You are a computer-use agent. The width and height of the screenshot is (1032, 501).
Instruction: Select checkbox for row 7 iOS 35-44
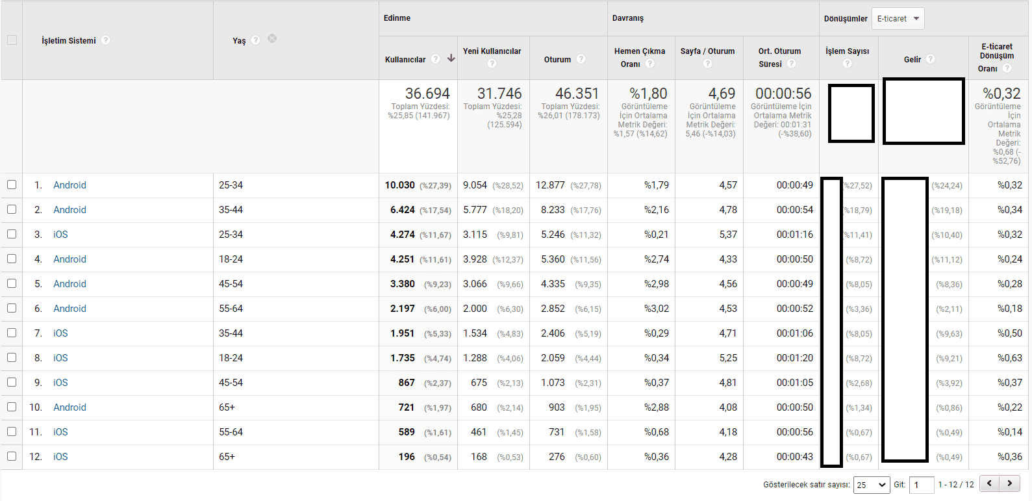[12, 333]
